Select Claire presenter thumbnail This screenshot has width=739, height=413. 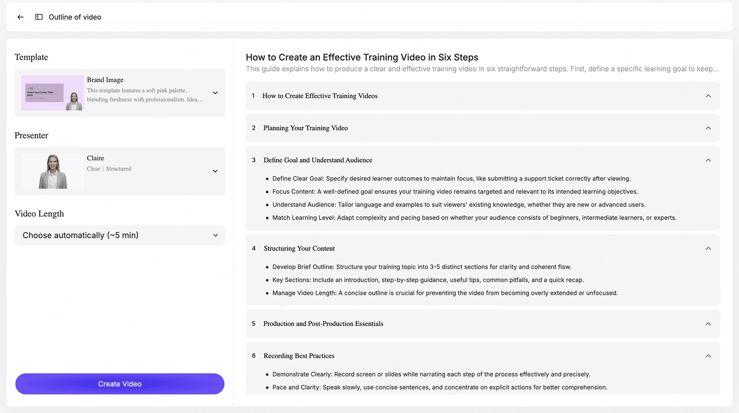click(53, 171)
